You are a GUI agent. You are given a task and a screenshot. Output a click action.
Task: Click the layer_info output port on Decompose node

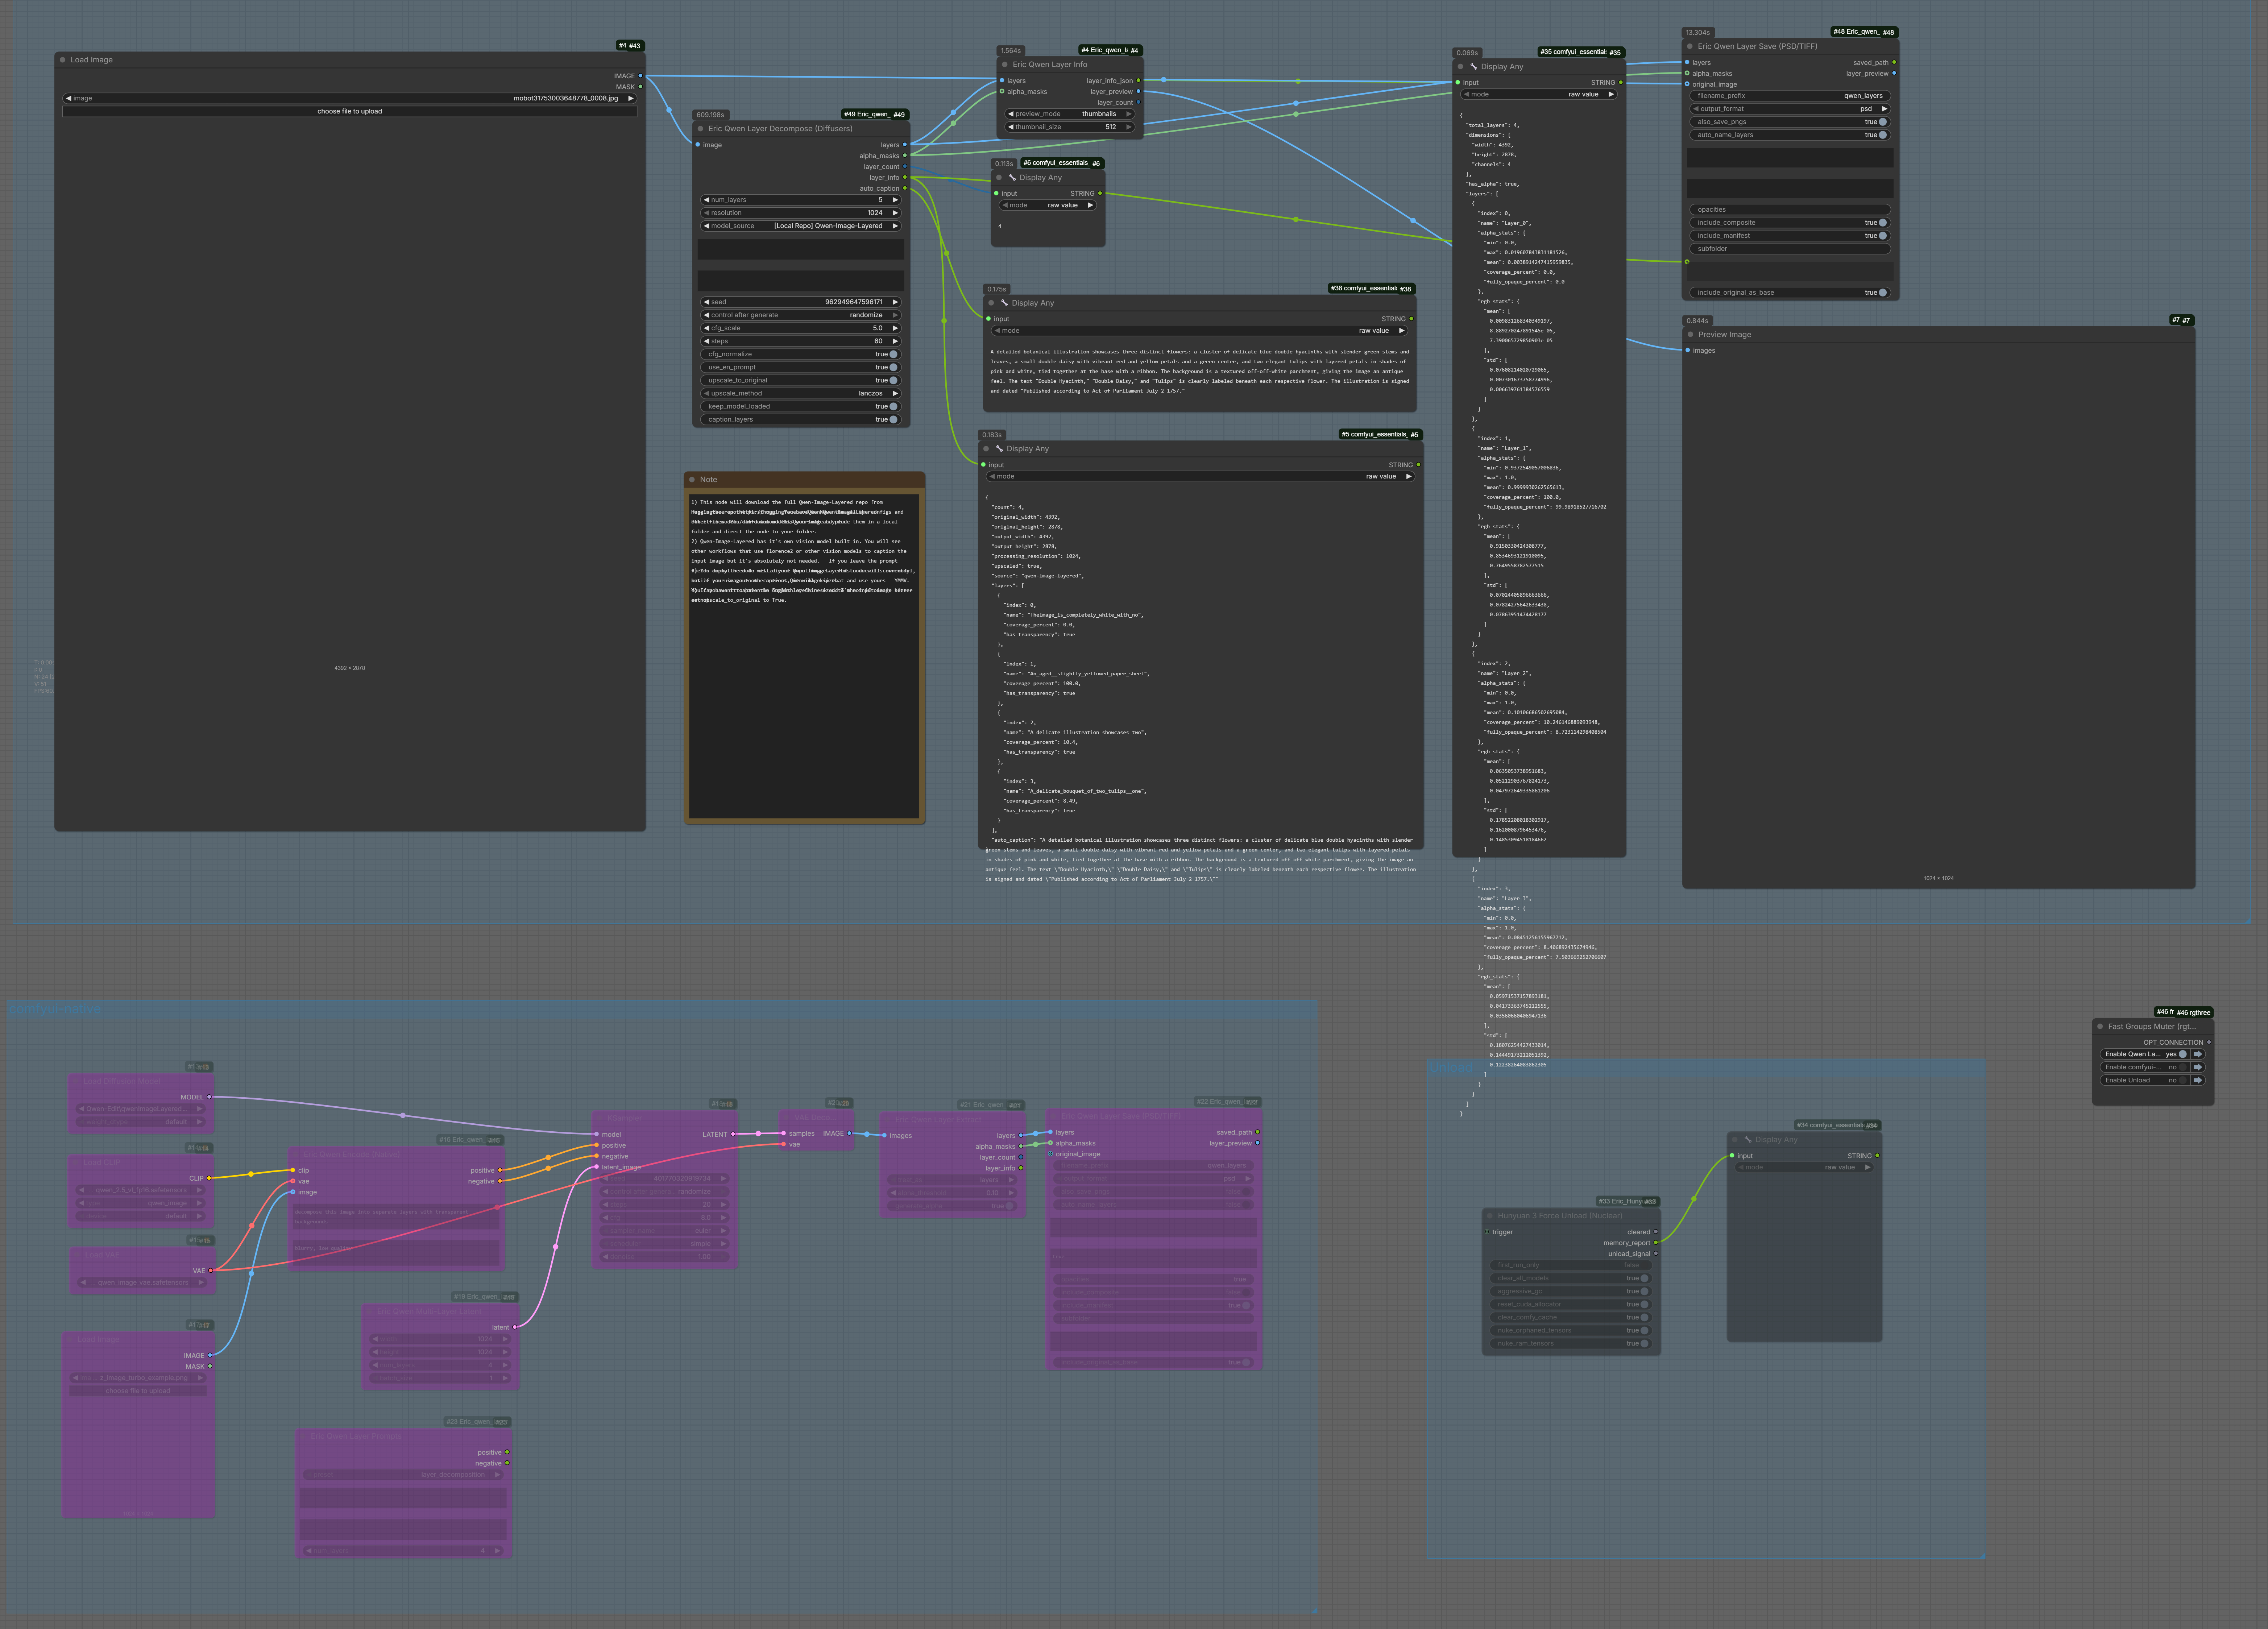click(905, 178)
